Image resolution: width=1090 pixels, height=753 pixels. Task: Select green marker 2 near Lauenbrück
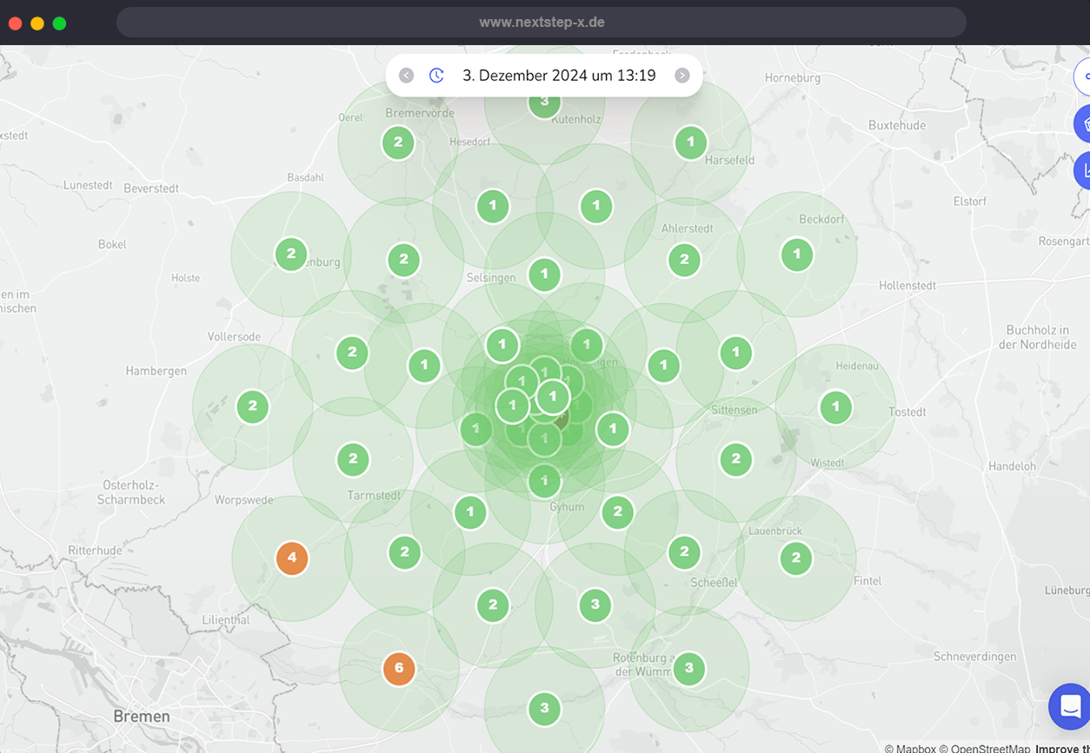pyautogui.click(x=795, y=558)
